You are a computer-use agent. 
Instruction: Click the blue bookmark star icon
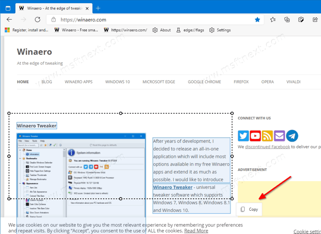coord(258,19)
